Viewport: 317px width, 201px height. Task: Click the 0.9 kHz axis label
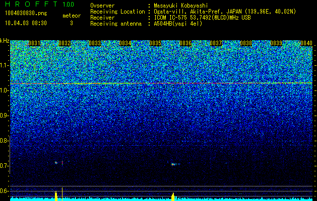point(4,116)
